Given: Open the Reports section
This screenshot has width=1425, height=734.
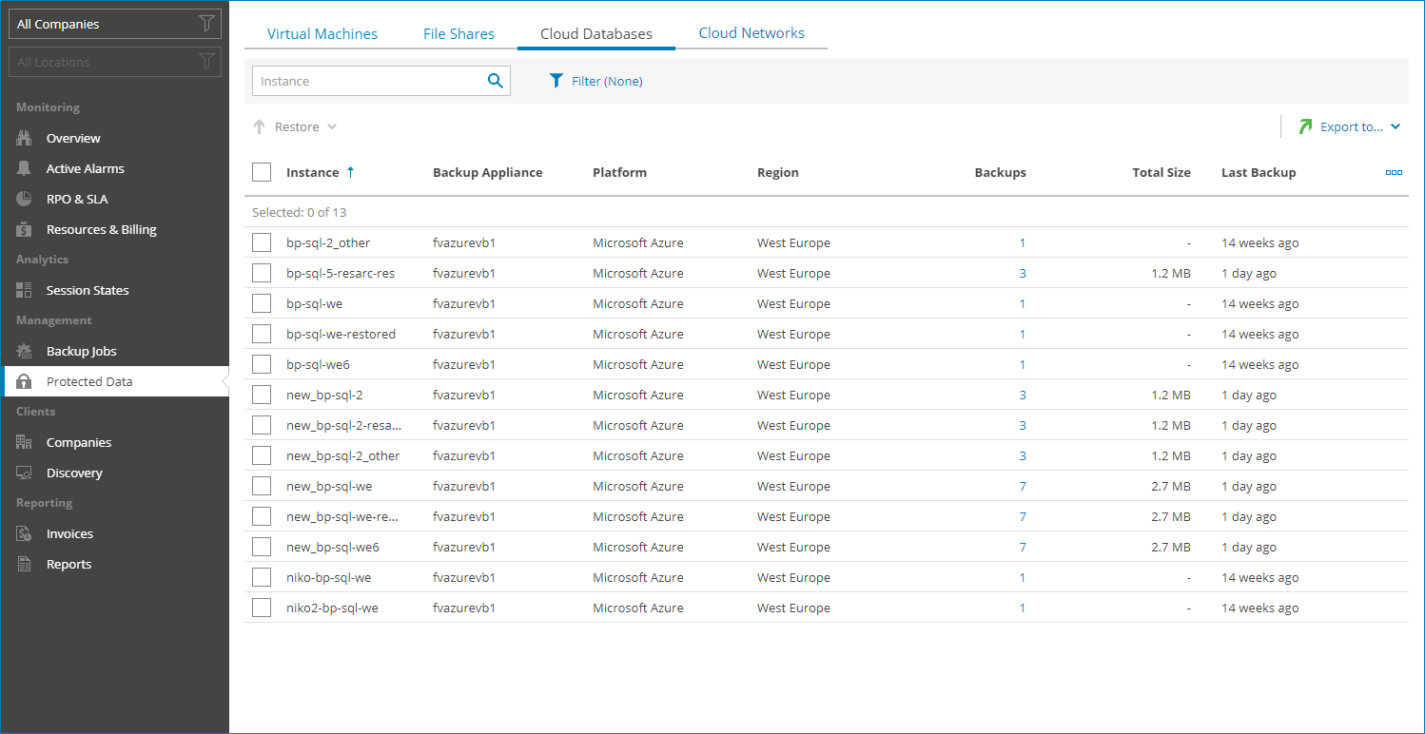Looking at the screenshot, I should [67, 564].
